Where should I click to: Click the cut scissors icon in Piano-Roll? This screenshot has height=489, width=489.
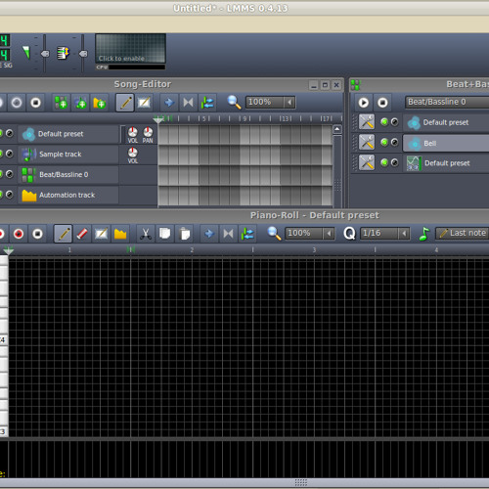pos(146,234)
